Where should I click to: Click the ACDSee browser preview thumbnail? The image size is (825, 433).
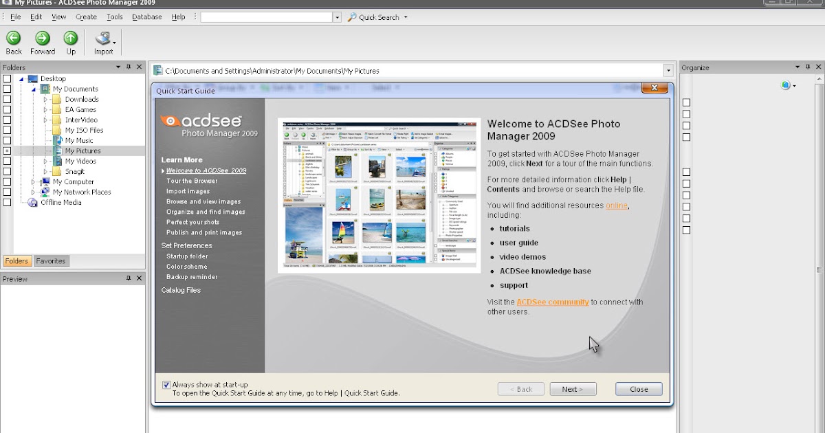tap(379, 195)
